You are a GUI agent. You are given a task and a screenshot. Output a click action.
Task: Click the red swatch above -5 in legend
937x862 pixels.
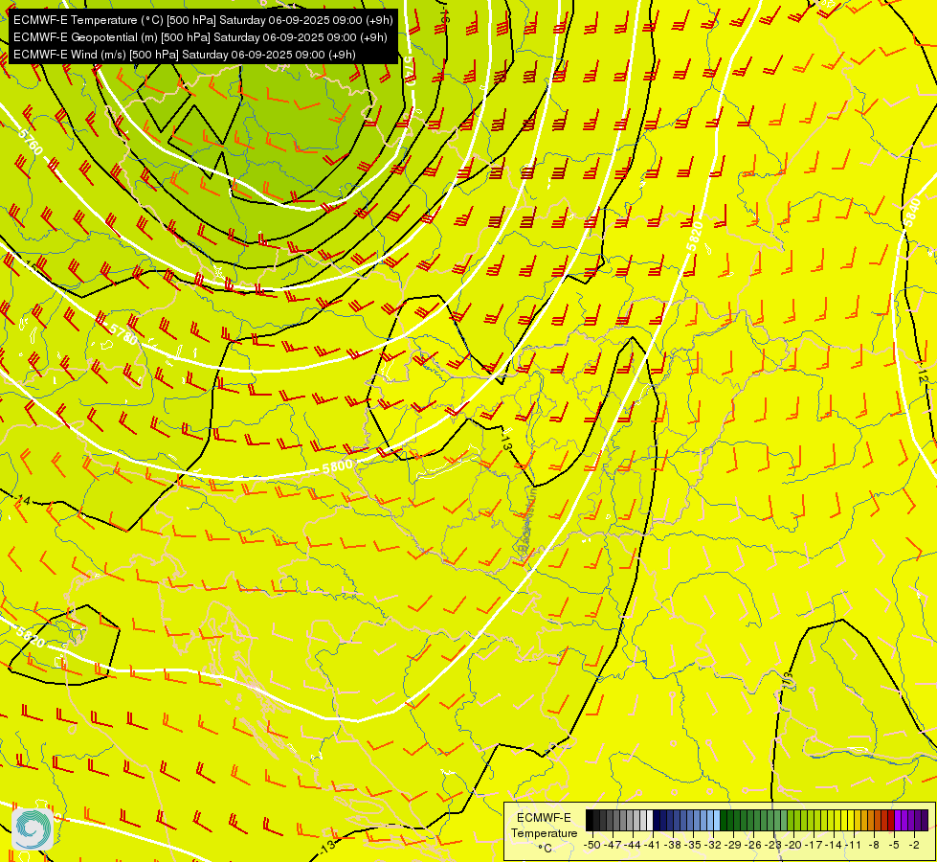tap(891, 820)
